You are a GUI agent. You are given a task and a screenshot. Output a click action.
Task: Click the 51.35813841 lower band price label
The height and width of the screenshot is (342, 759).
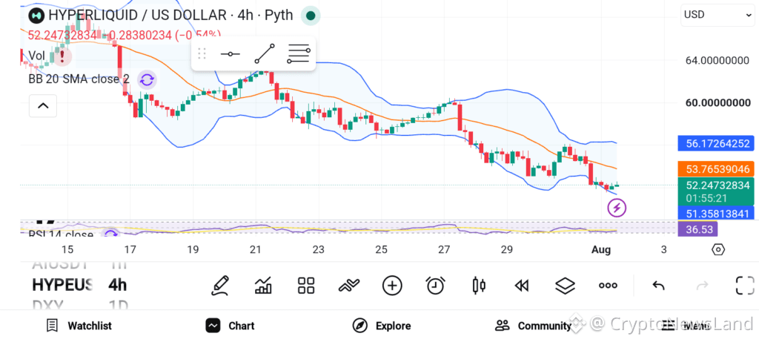[x=716, y=214]
